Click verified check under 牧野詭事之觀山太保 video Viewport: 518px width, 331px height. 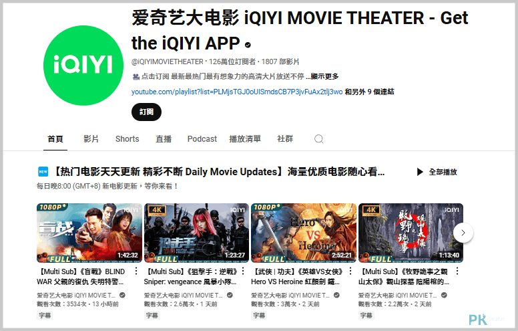click(444, 295)
